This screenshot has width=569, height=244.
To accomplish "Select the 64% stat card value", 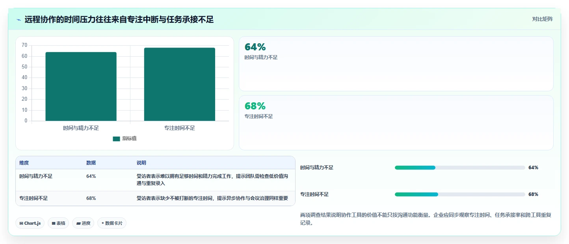I will coord(255,47).
